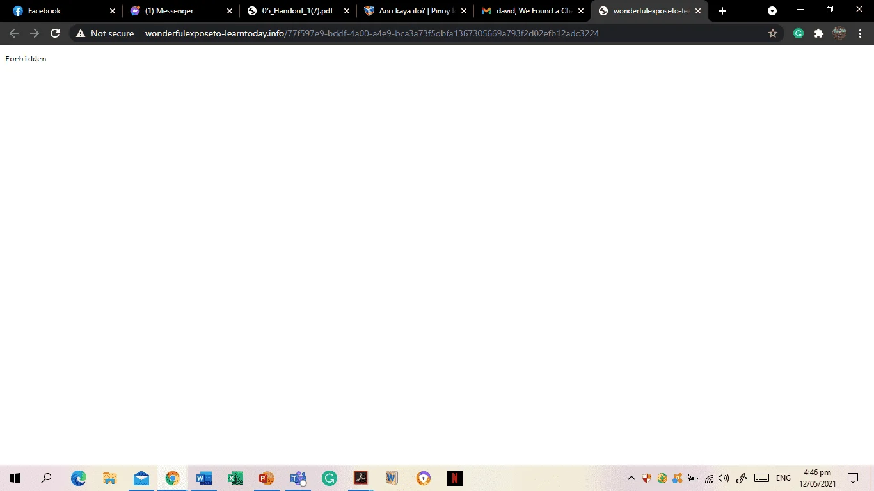Bookmark this page with the star
Viewport: 874px width, 491px height.
pos(773,33)
